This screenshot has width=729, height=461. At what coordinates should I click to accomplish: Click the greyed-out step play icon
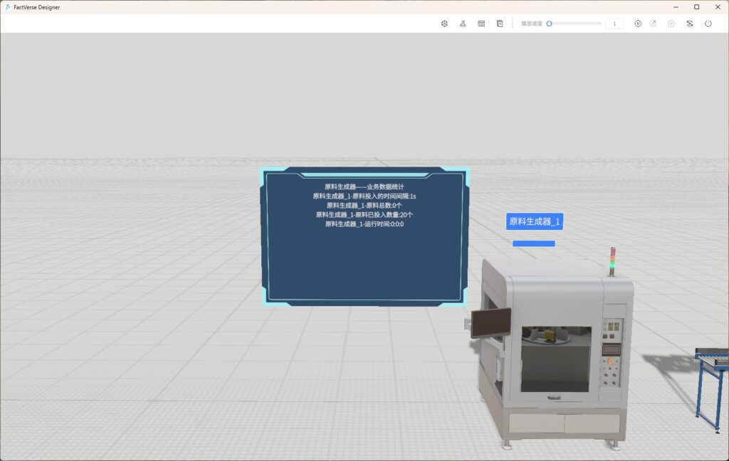(671, 23)
